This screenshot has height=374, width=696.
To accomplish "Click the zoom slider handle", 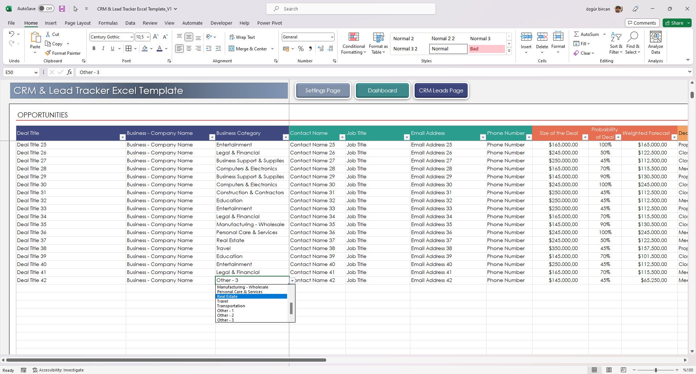I will pos(655,370).
